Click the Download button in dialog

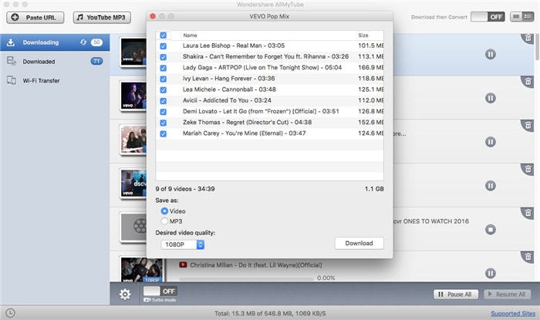pyautogui.click(x=359, y=243)
